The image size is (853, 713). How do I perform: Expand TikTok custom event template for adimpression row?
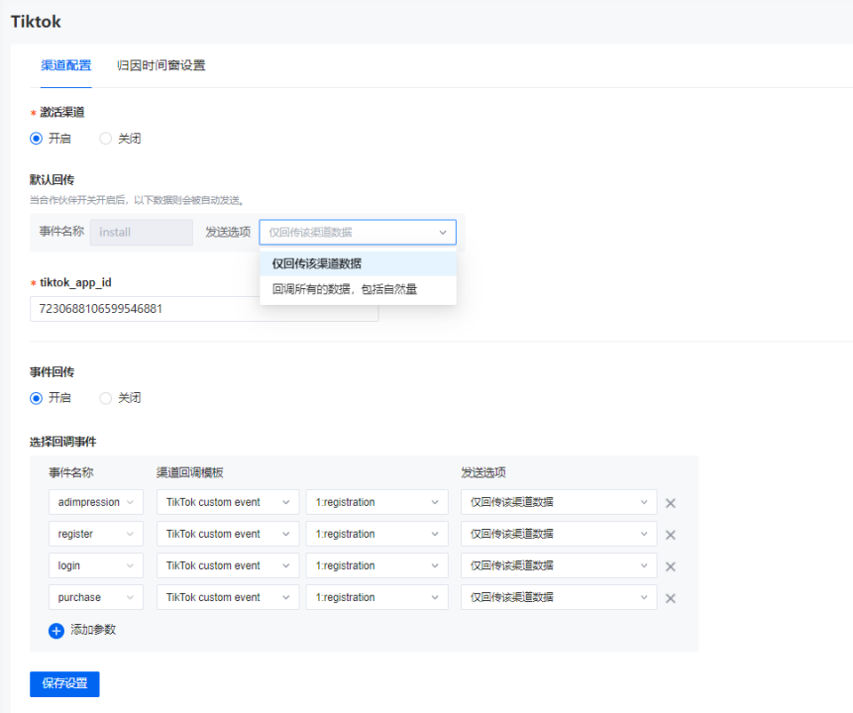coord(228,502)
